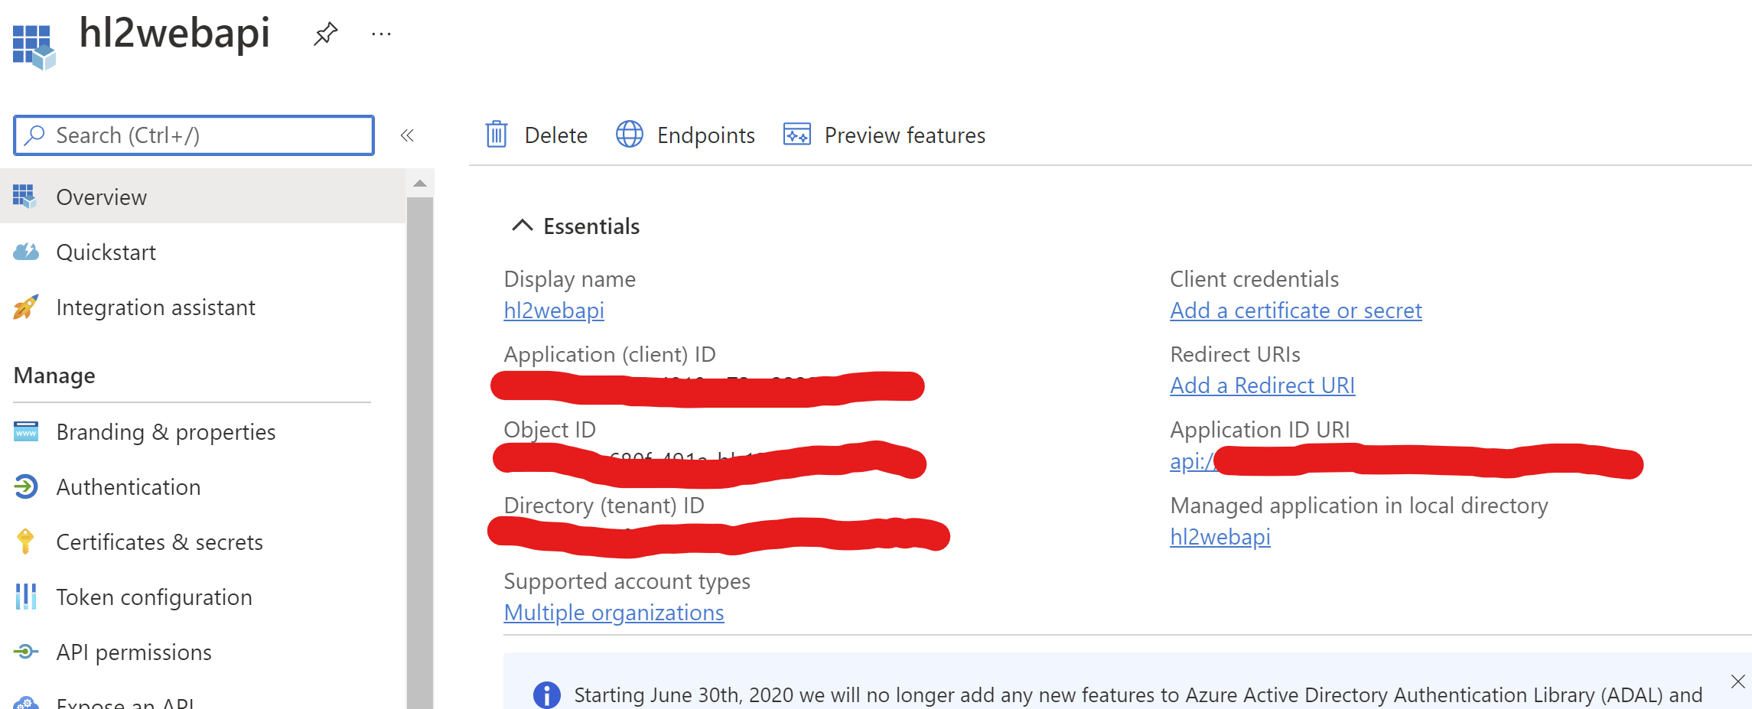Image resolution: width=1752 pixels, height=709 pixels.
Task: Click the Client credentials label
Action: tap(1254, 279)
